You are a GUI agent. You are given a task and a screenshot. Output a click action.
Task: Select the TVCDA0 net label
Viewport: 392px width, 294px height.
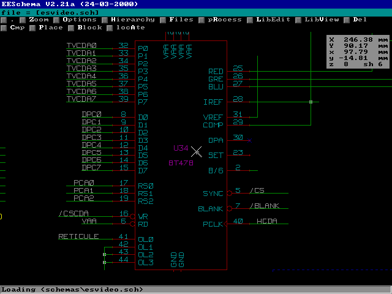click(x=81, y=45)
